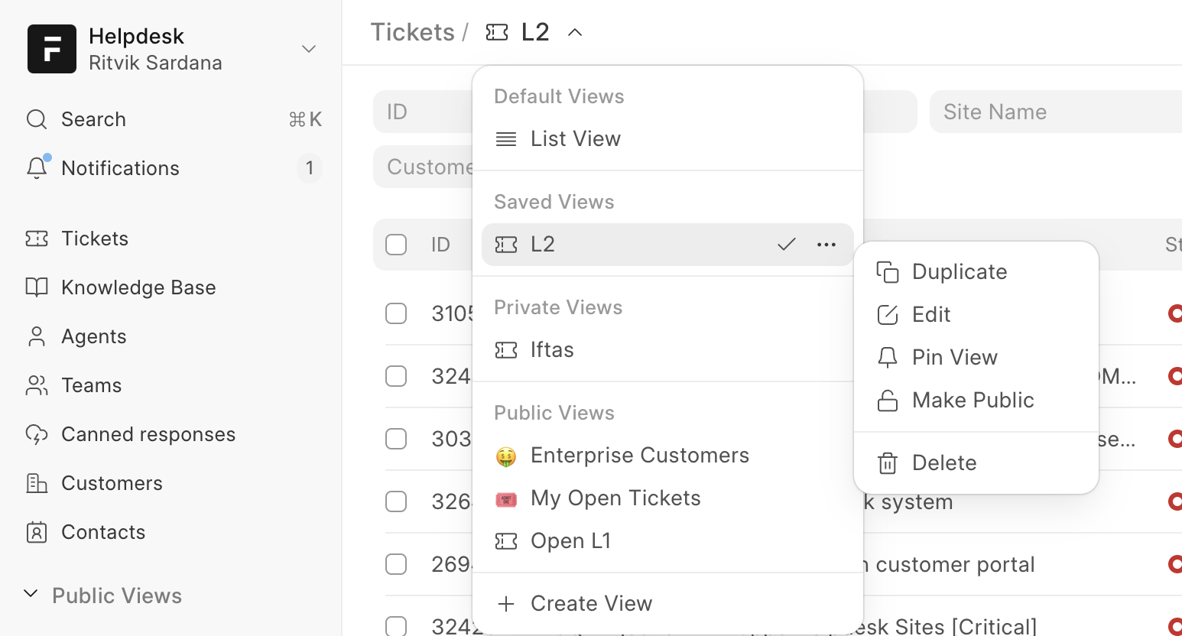Select the checkbox for ticket starting 303
The height and width of the screenshot is (636, 1182).
click(396, 439)
